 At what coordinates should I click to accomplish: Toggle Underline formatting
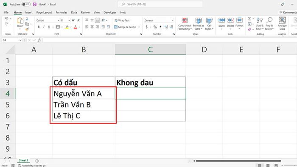[x=49, y=27]
